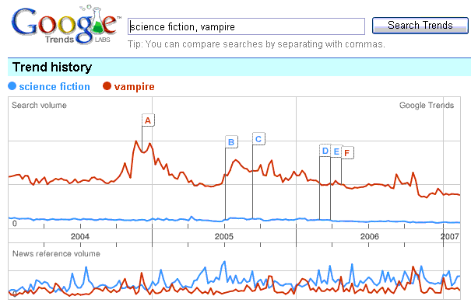This screenshot has height=303, width=471.
Task: Click the Trend history section header
Action: pos(52,67)
